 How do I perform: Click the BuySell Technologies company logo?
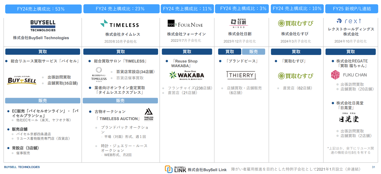[43, 26]
